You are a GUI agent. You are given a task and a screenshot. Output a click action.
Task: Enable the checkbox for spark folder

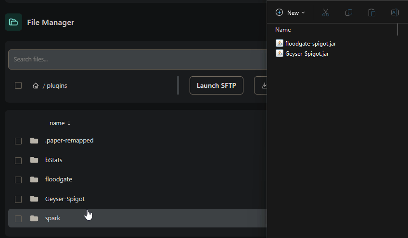point(18,219)
